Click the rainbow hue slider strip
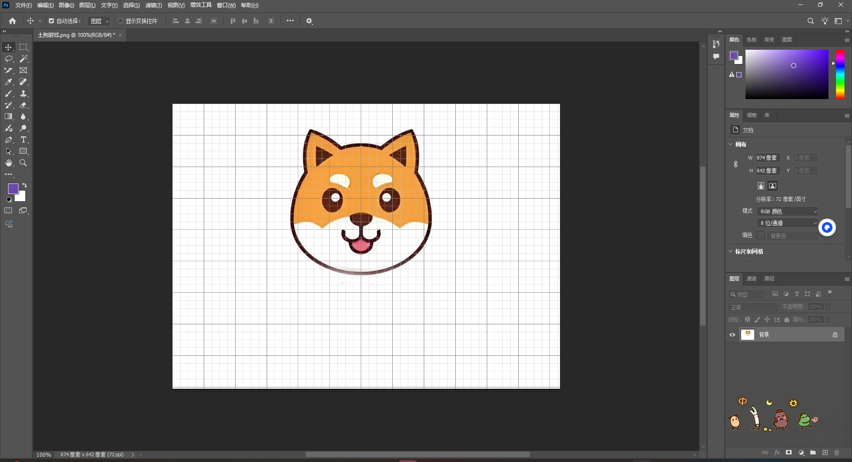The height and width of the screenshot is (462, 852). (x=840, y=74)
